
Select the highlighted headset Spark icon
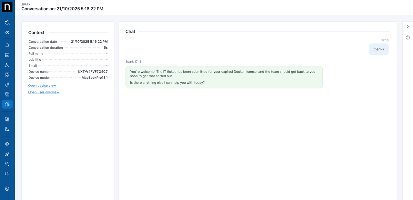tap(7, 104)
